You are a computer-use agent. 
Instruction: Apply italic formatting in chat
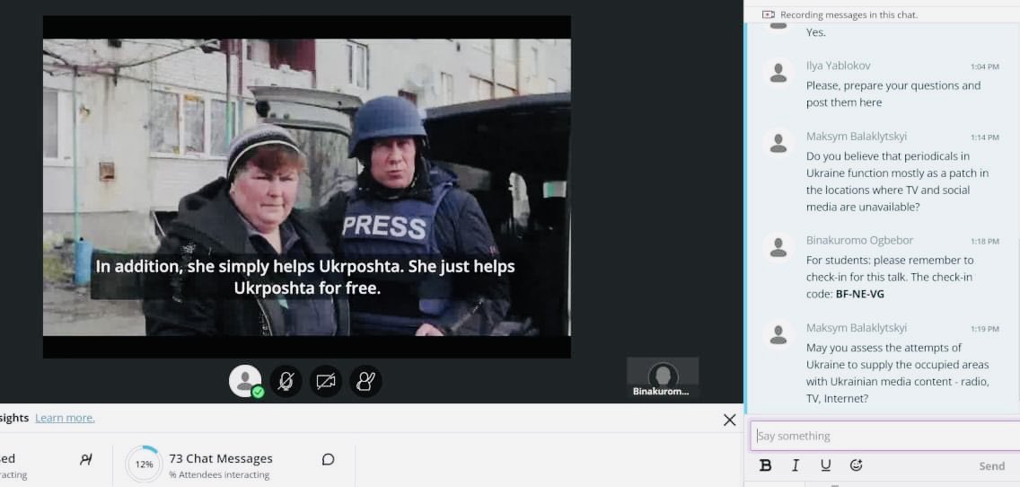(796, 465)
